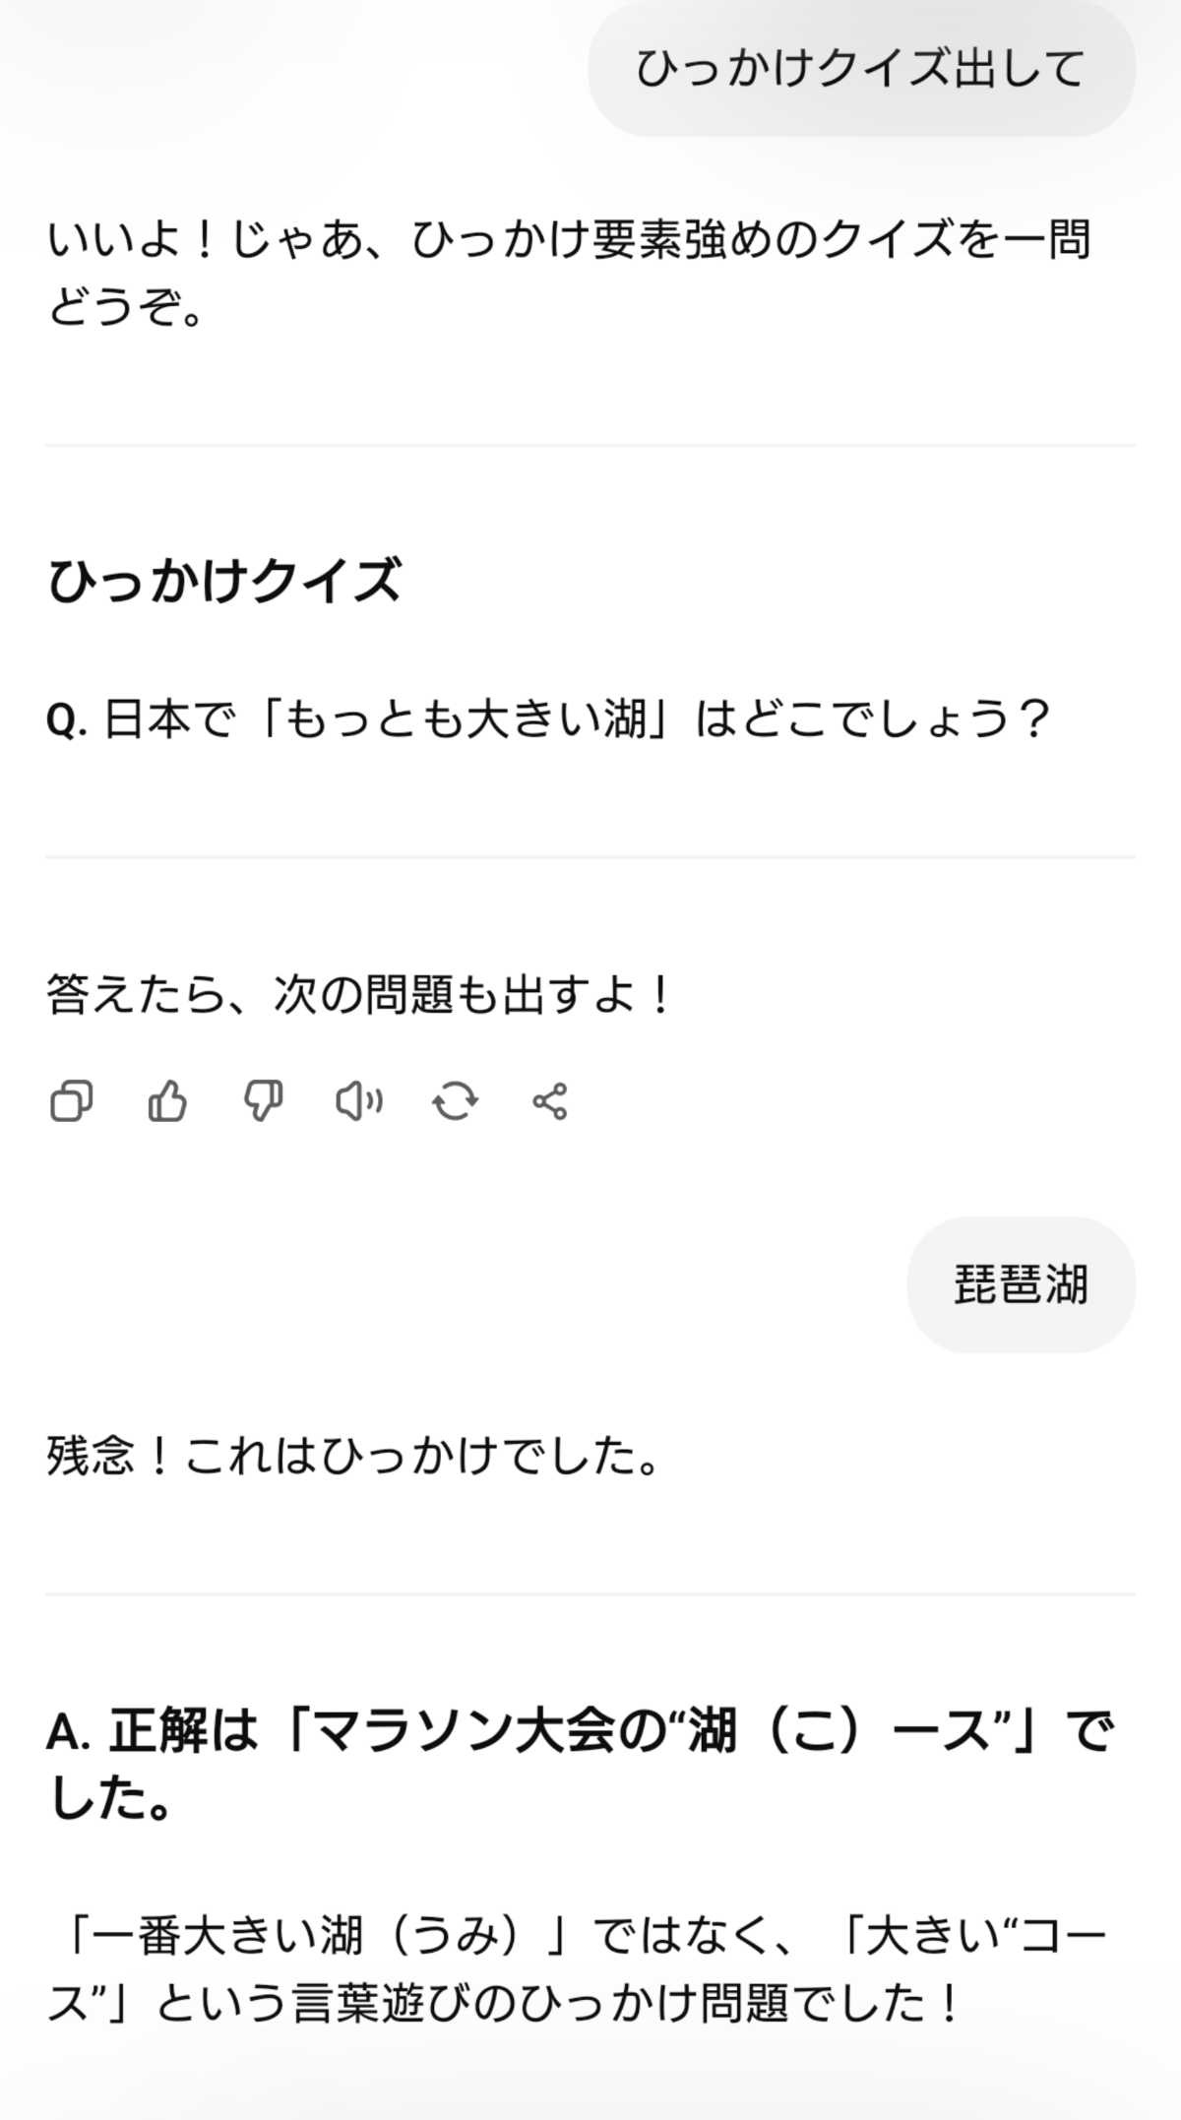Click the divider line below the question
This screenshot has height=2120, width=1181.
pos(590,857)
